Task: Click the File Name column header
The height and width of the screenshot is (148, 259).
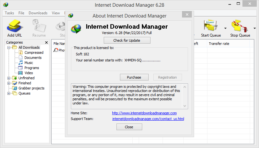Action: point(59,44)
